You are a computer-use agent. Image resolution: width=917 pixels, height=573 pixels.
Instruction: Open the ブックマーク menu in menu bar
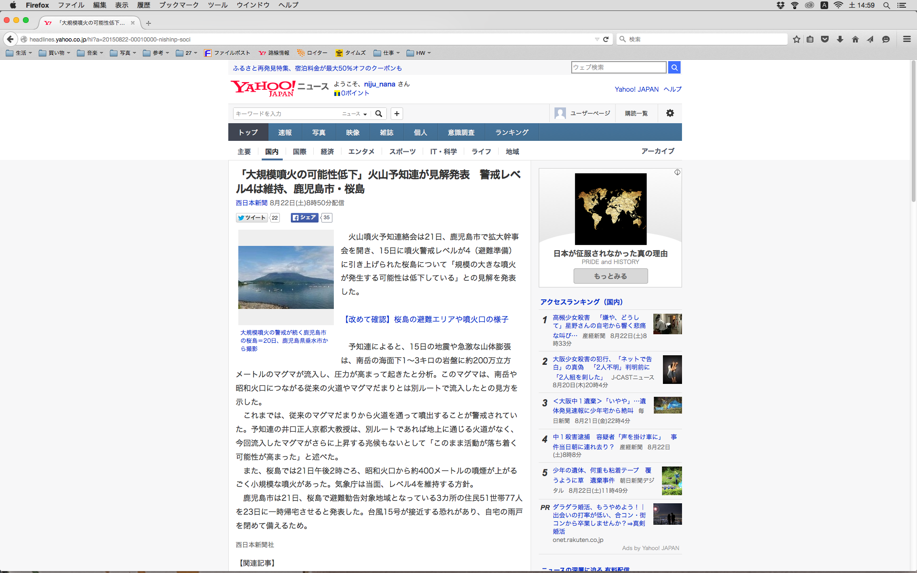(179, 5)
